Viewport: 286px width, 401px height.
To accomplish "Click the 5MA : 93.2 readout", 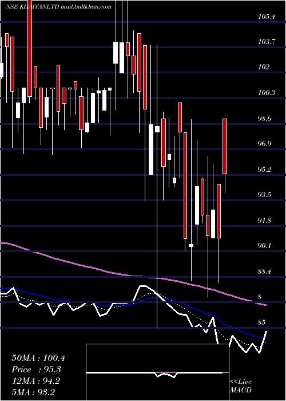I will (33, 392).
